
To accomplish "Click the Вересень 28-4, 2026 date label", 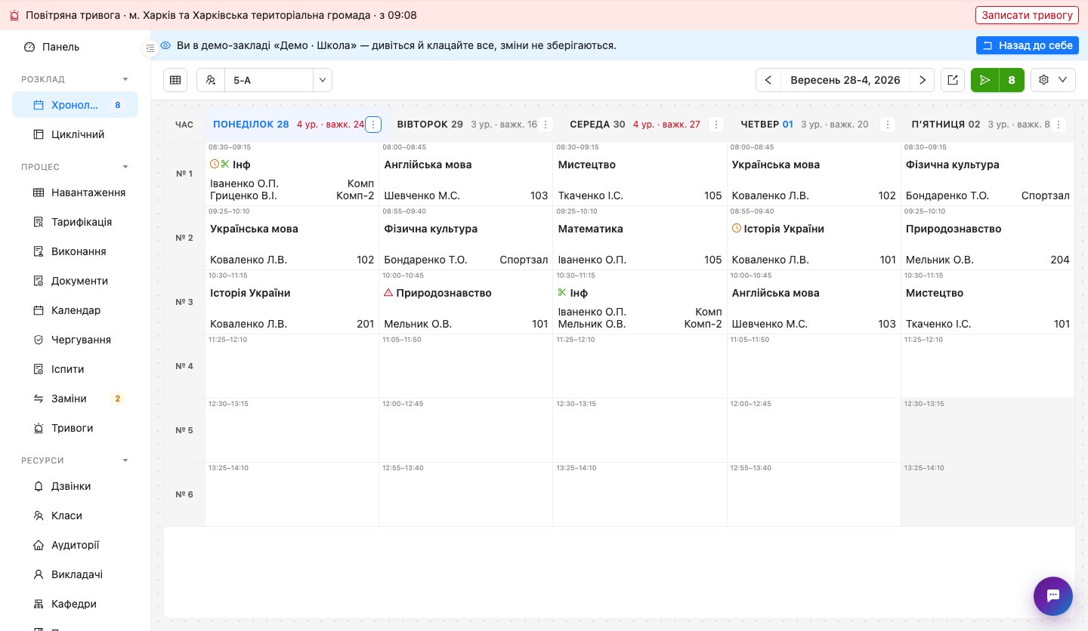I will (845, 80).
